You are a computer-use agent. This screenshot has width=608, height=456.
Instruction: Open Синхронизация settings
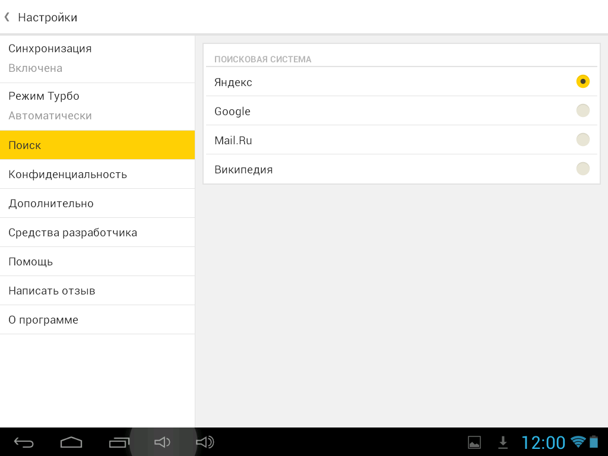[x=97, y=59]
